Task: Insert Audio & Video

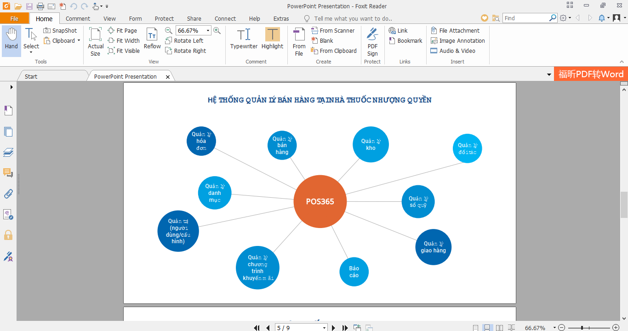Action: tap(453, 51)
